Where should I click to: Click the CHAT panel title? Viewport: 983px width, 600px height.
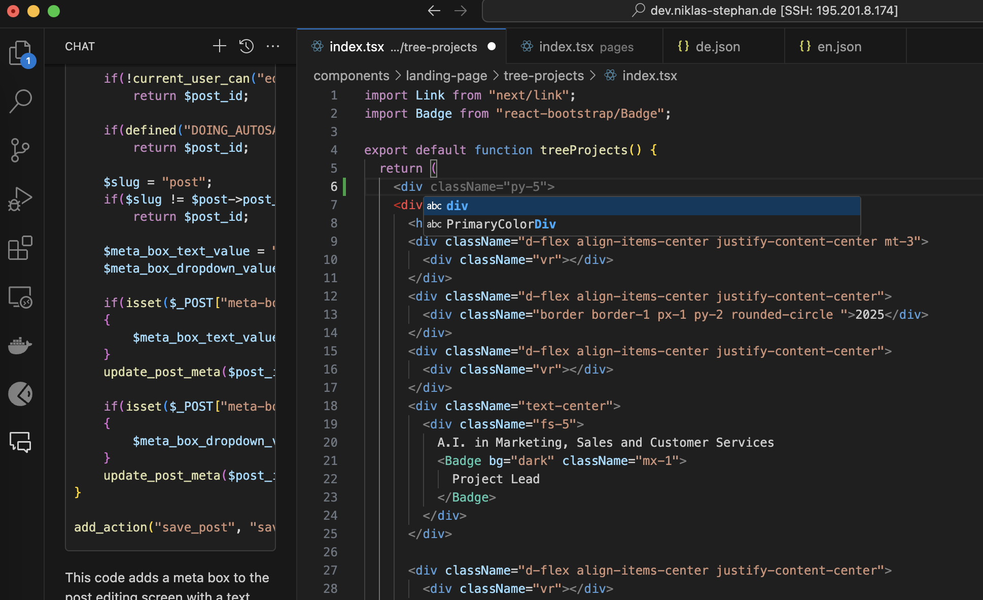click(x=80, y=46)
